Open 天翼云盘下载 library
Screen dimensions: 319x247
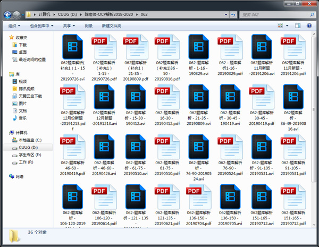click(x=27, y=96)
